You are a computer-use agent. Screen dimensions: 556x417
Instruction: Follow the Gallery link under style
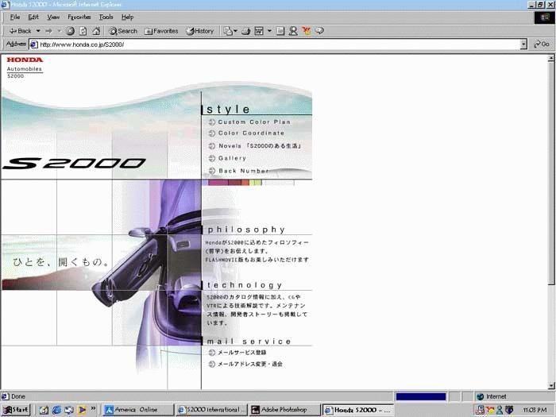tap(232, 158)
